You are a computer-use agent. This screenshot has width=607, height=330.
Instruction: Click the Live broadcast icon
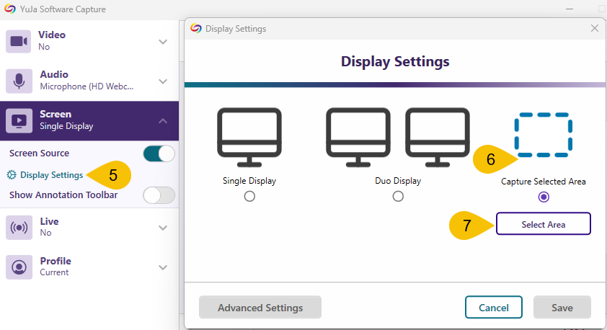pos(19,228)
